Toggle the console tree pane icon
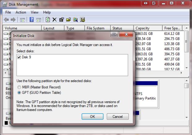This screenshot has height=135, width=192. pos(22,20)
